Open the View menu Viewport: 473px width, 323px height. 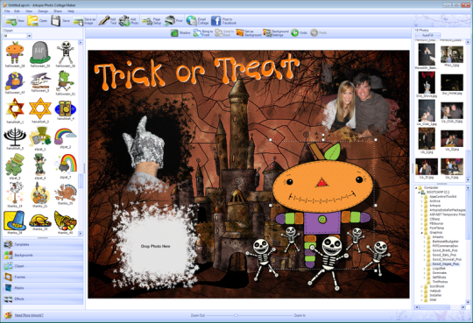[29, 11]
